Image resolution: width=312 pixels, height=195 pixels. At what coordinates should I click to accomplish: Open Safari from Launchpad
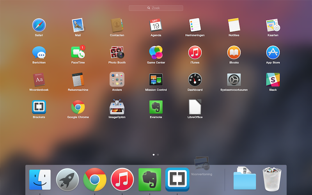(x=39, y=25)
